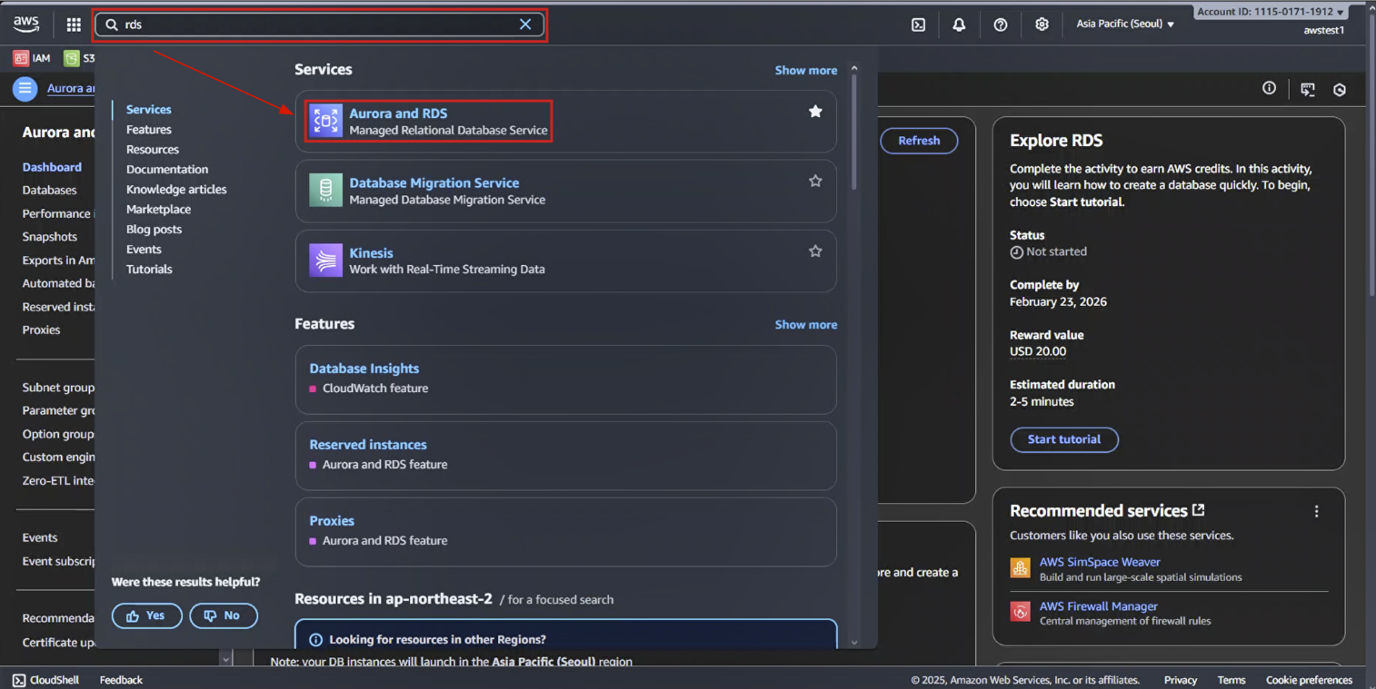Show more Services results
Viewport: 1376px width, 689px height.
tap(806, 70)
